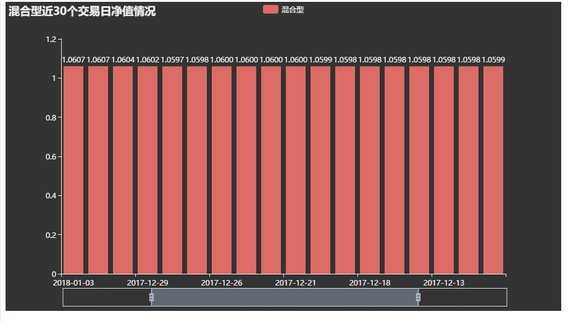The height and width of the screenshot is (322, 568).
Task: Click x-axis date label 2017-12-21
Action: tap(296, 283)
